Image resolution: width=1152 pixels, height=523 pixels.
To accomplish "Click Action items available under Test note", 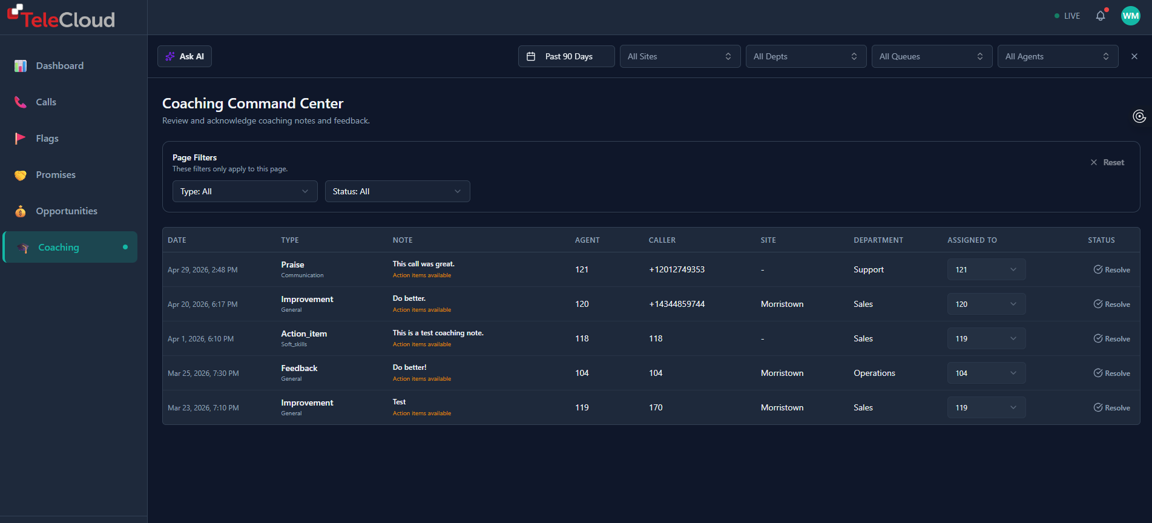I will tap(422, 413).
